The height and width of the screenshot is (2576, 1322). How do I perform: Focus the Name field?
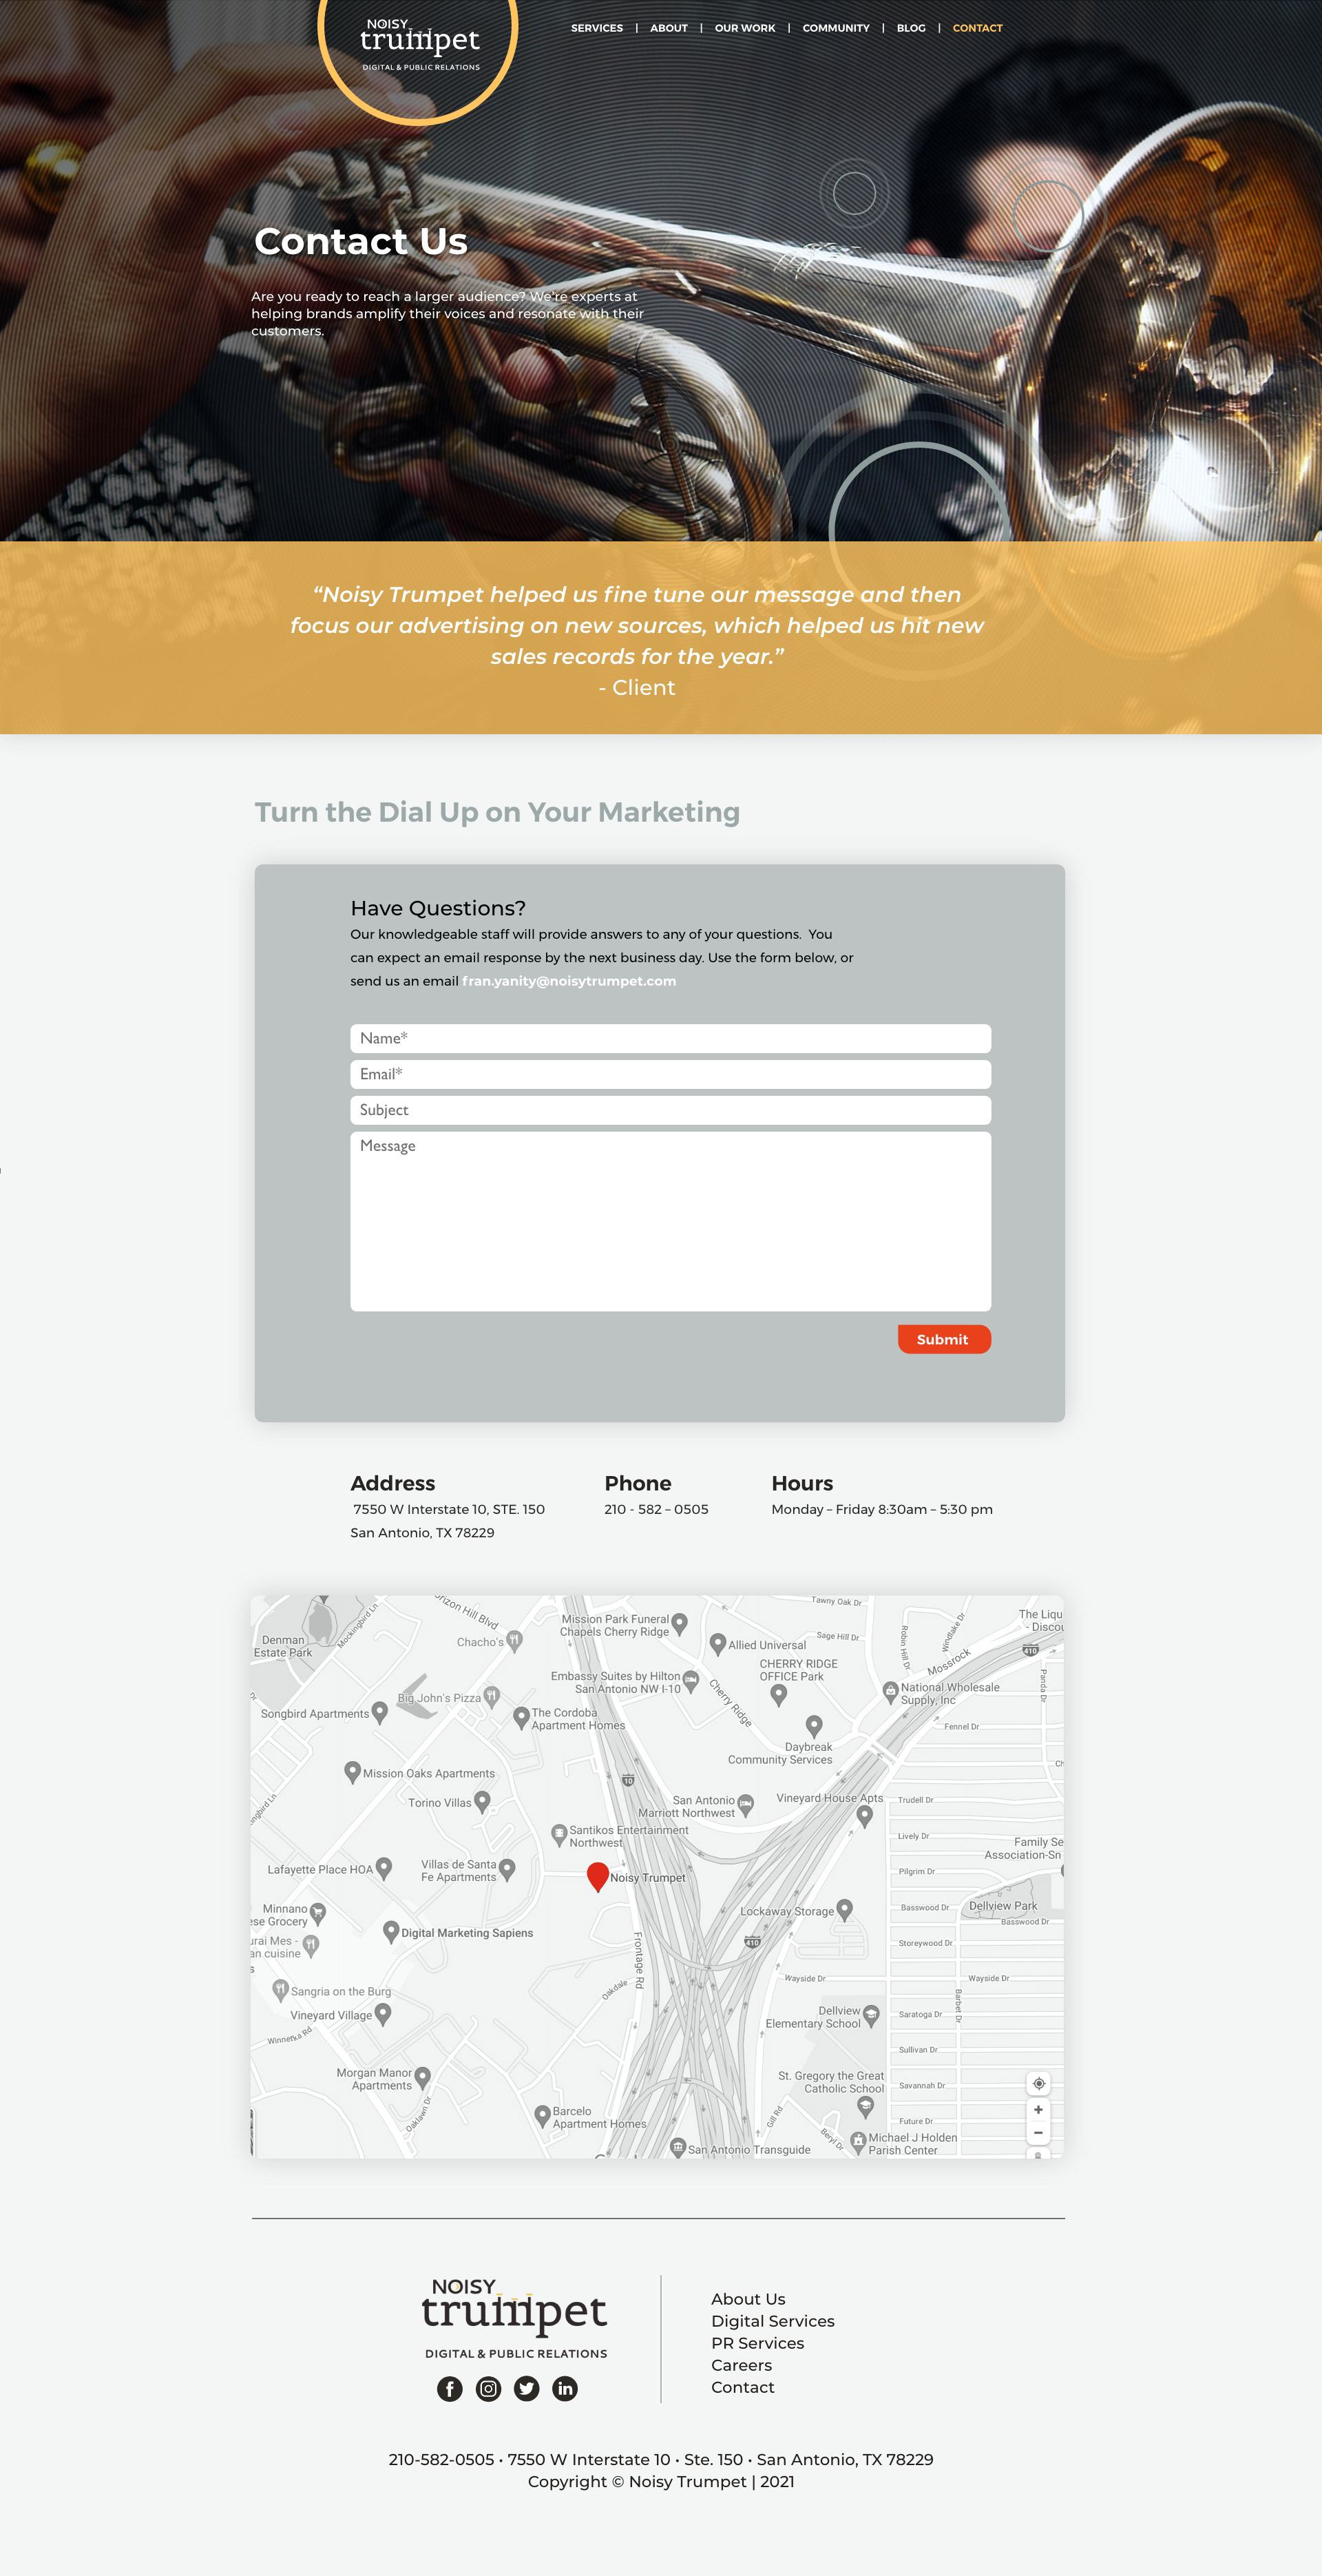click(670, 1038)
